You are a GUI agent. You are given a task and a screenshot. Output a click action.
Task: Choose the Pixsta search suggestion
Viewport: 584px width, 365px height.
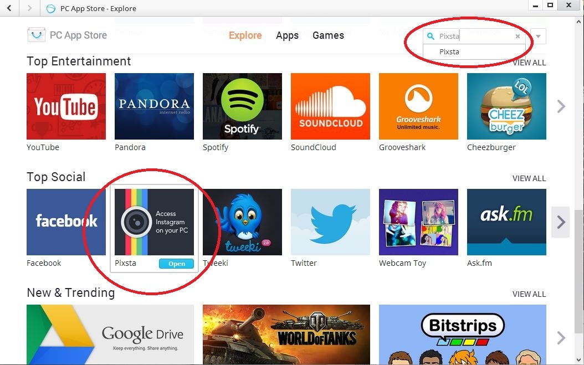[x=474, y=52]
